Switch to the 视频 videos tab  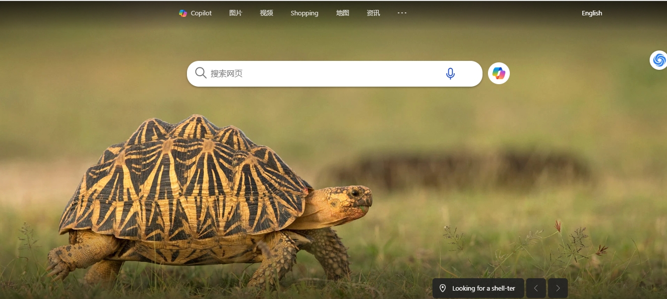pyautogui.click(x=266, y=13)
